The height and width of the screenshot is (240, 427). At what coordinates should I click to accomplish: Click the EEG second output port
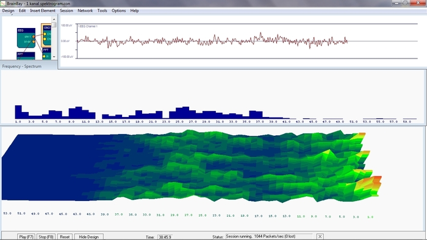click(x=34, y=42)
